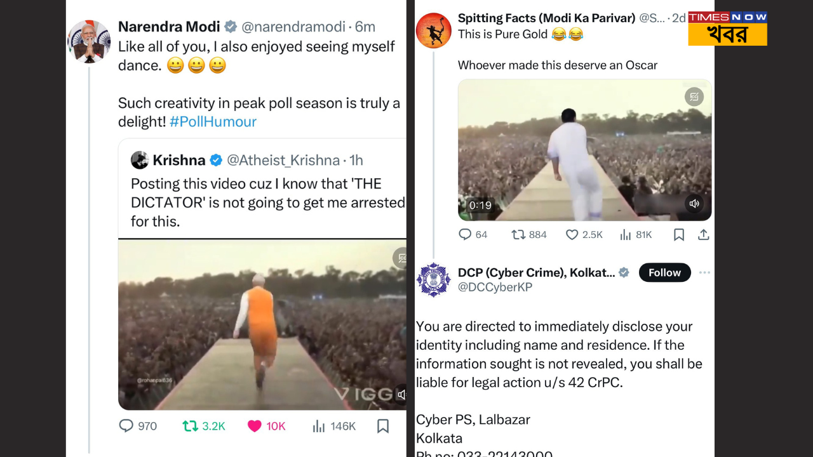Select the retweet icon showing 3.2K
The height and width of the screenshot is (457, 813).
190,426
